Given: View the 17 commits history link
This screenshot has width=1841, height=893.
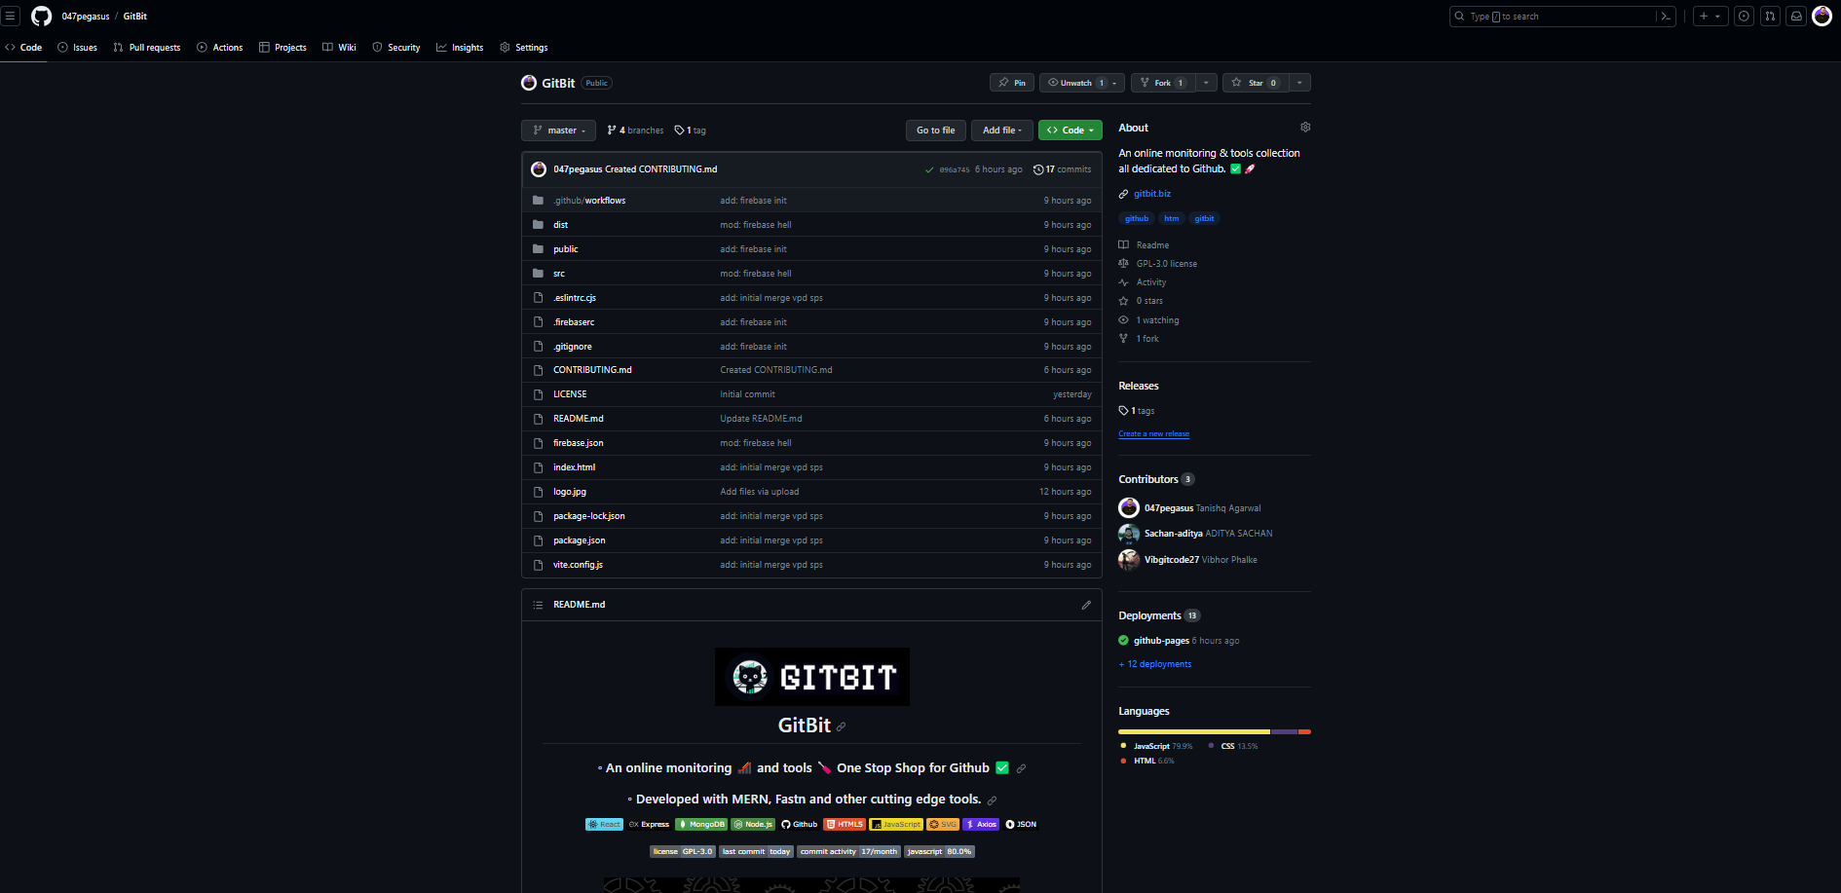Looking at the screenshot, I should coord(1062,169).
